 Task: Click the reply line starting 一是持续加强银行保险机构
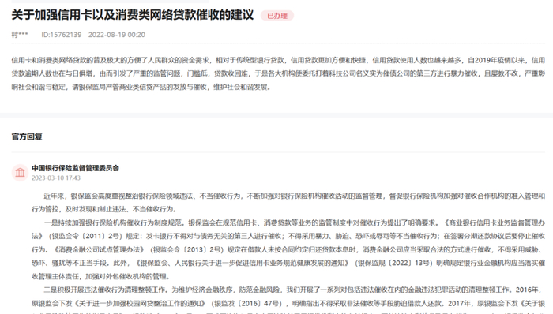295,222
